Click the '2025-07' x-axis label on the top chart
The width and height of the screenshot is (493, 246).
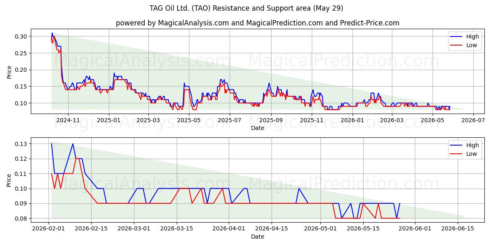[x=230, y=120]
